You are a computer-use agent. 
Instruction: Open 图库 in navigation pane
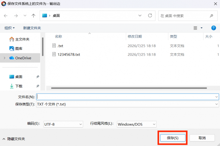(16, 49)
